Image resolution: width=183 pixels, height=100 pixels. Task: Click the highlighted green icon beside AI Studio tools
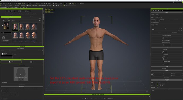coord(25,7)
